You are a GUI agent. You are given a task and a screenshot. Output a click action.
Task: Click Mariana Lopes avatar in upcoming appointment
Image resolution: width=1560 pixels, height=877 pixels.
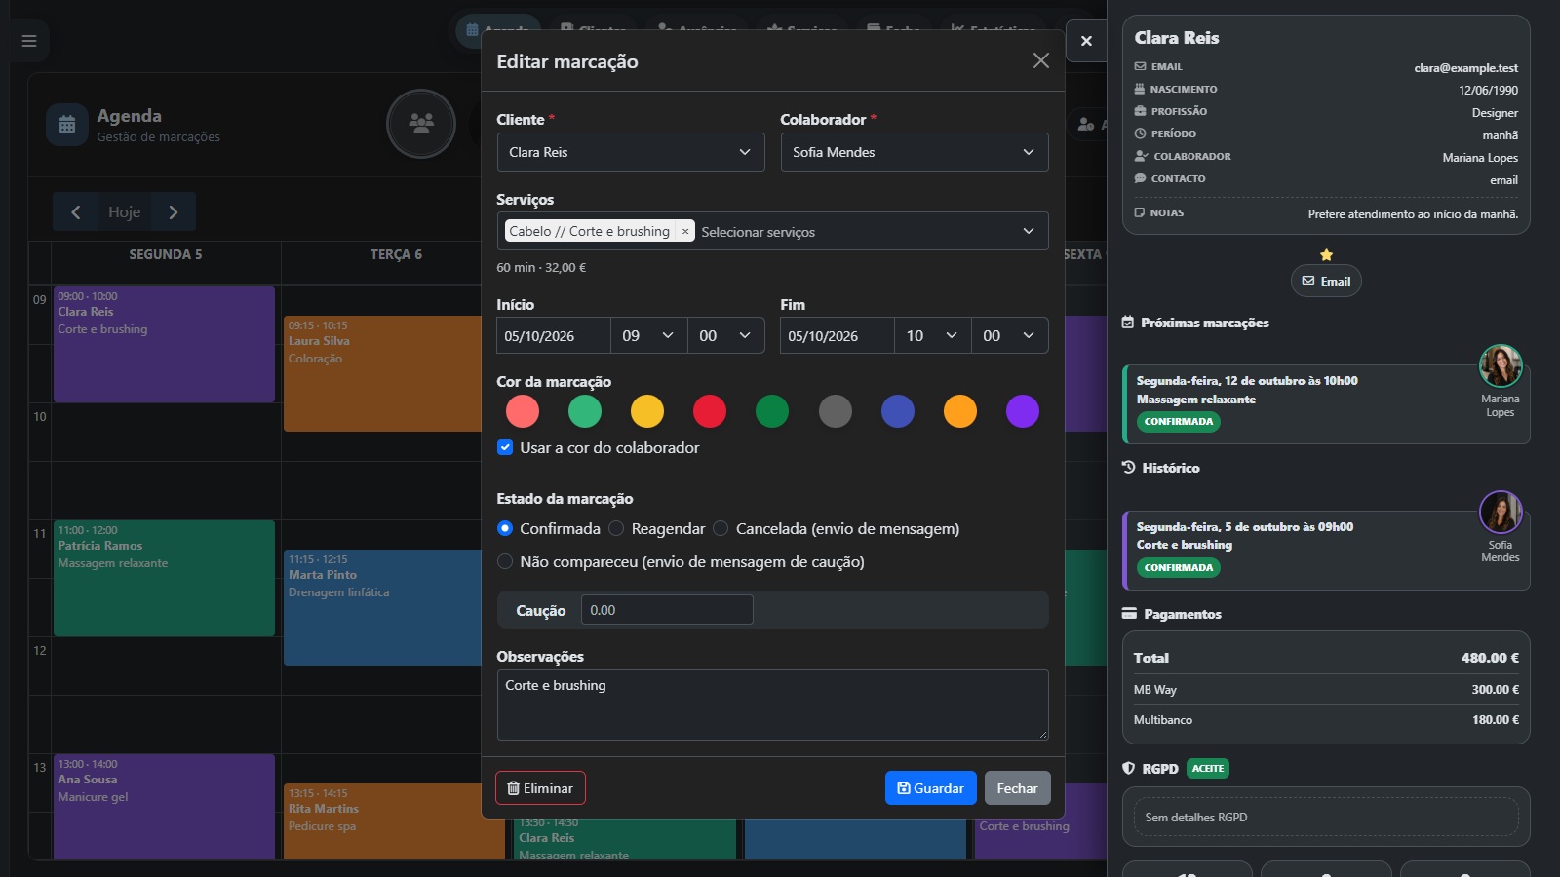[1501, 366]
